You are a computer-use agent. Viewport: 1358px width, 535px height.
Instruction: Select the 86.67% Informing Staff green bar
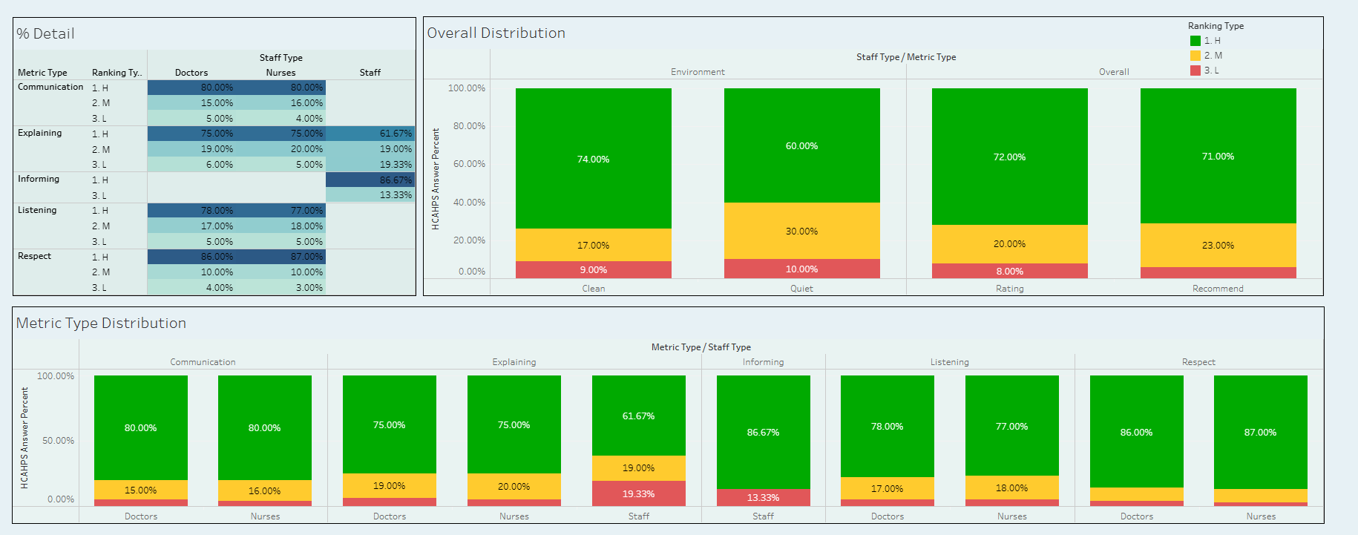(764, 432)
